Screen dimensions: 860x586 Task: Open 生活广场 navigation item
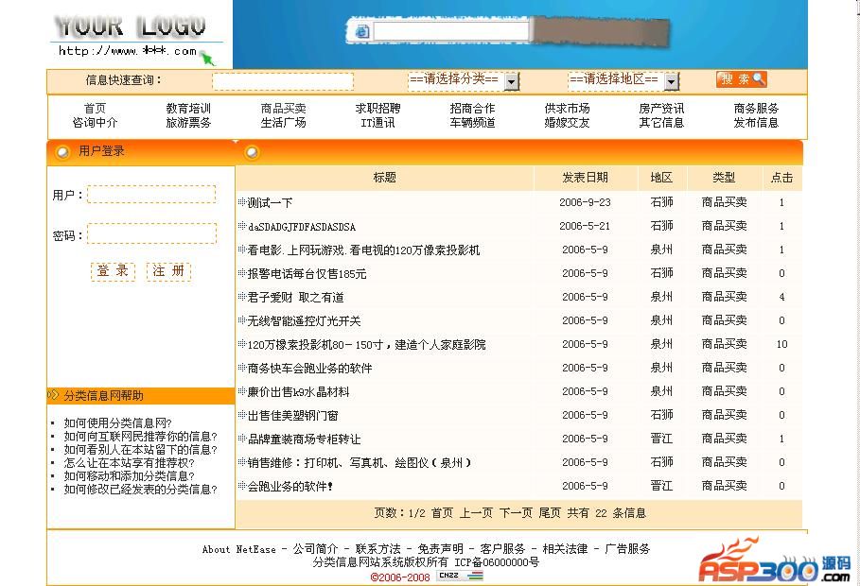click(283, 122)
